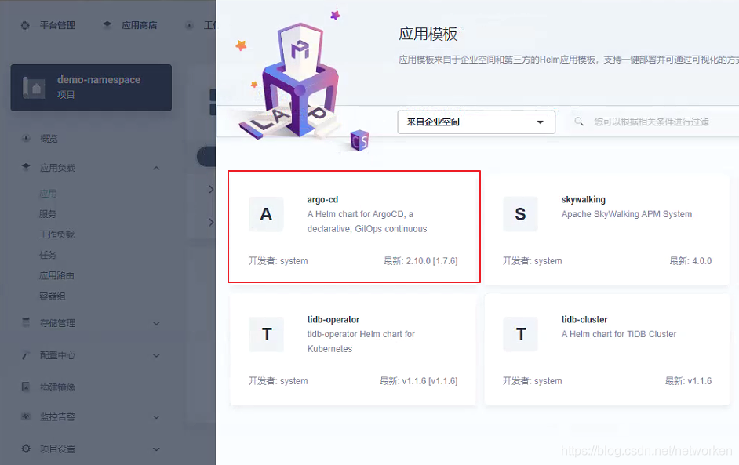Expand the 监控告警 section chevron
This screenshot has height=465, width=739.
[156, 417]
